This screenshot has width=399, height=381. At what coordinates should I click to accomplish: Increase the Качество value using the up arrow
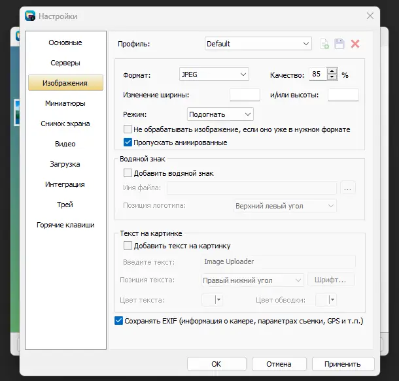pos(332,71)
